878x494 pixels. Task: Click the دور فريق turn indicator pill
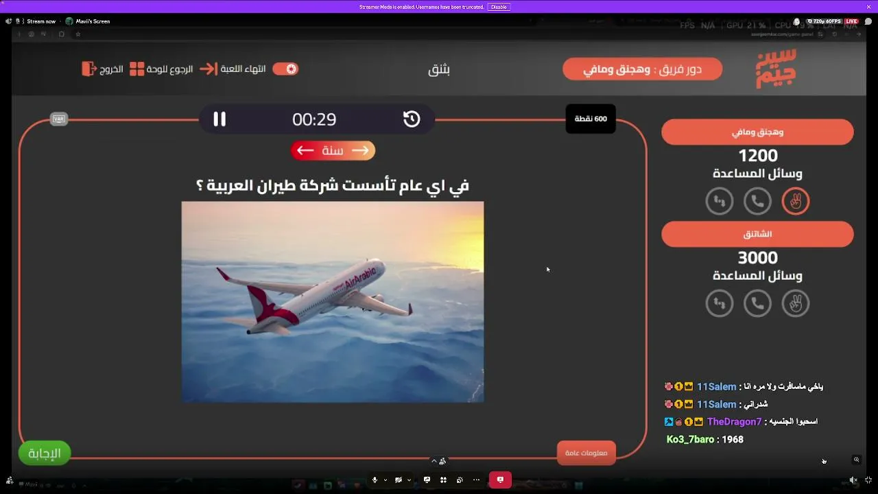point(642,69)
